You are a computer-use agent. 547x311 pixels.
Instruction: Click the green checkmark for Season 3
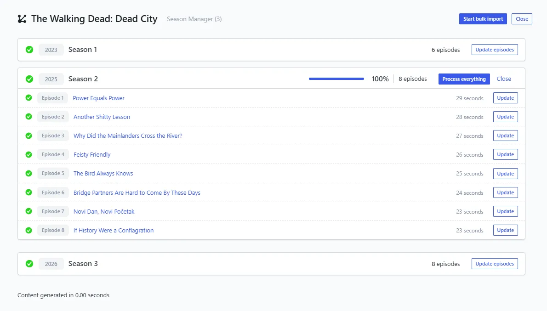(29, 264)
